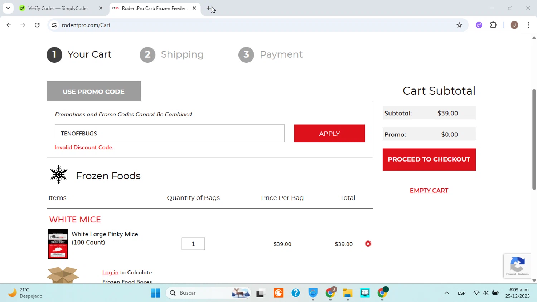Open the battery status tray icon
This screenshot has width=537, height=302.
coord(495,293)
